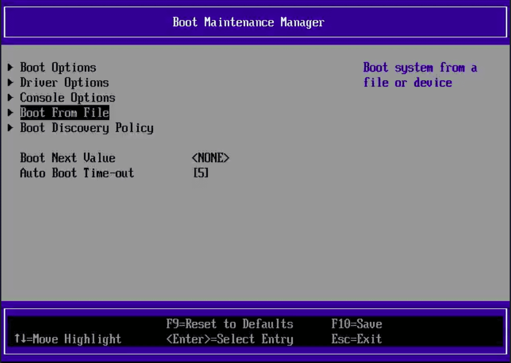This screenshot has width=511, height=363.
Task: Click the Esc=Exit hint
Action: [x=356, y=339]
